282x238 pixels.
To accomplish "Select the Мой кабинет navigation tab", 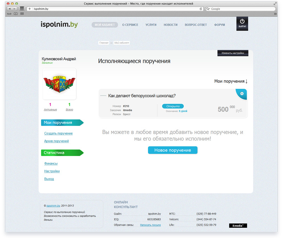I will click(105, 25).
